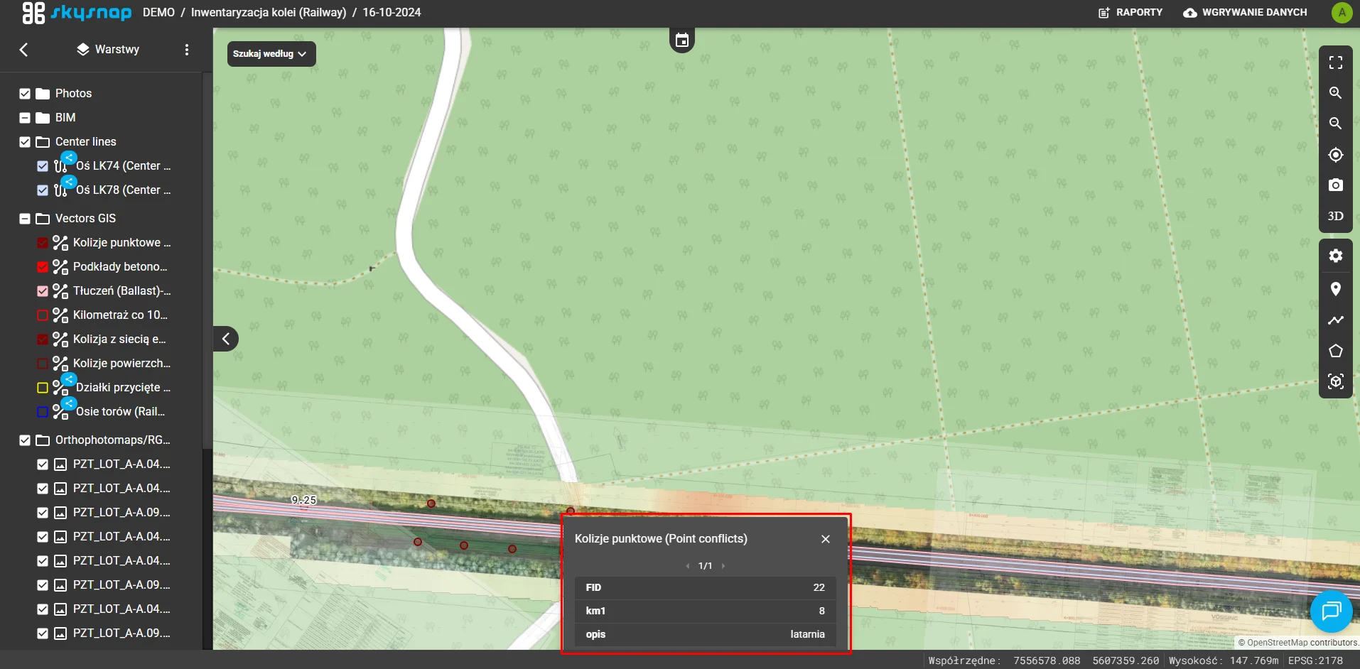Click WGRYWANIE DANYCH upload button
Screen dimensions: 1360x669
click(x=1245, y=12)
